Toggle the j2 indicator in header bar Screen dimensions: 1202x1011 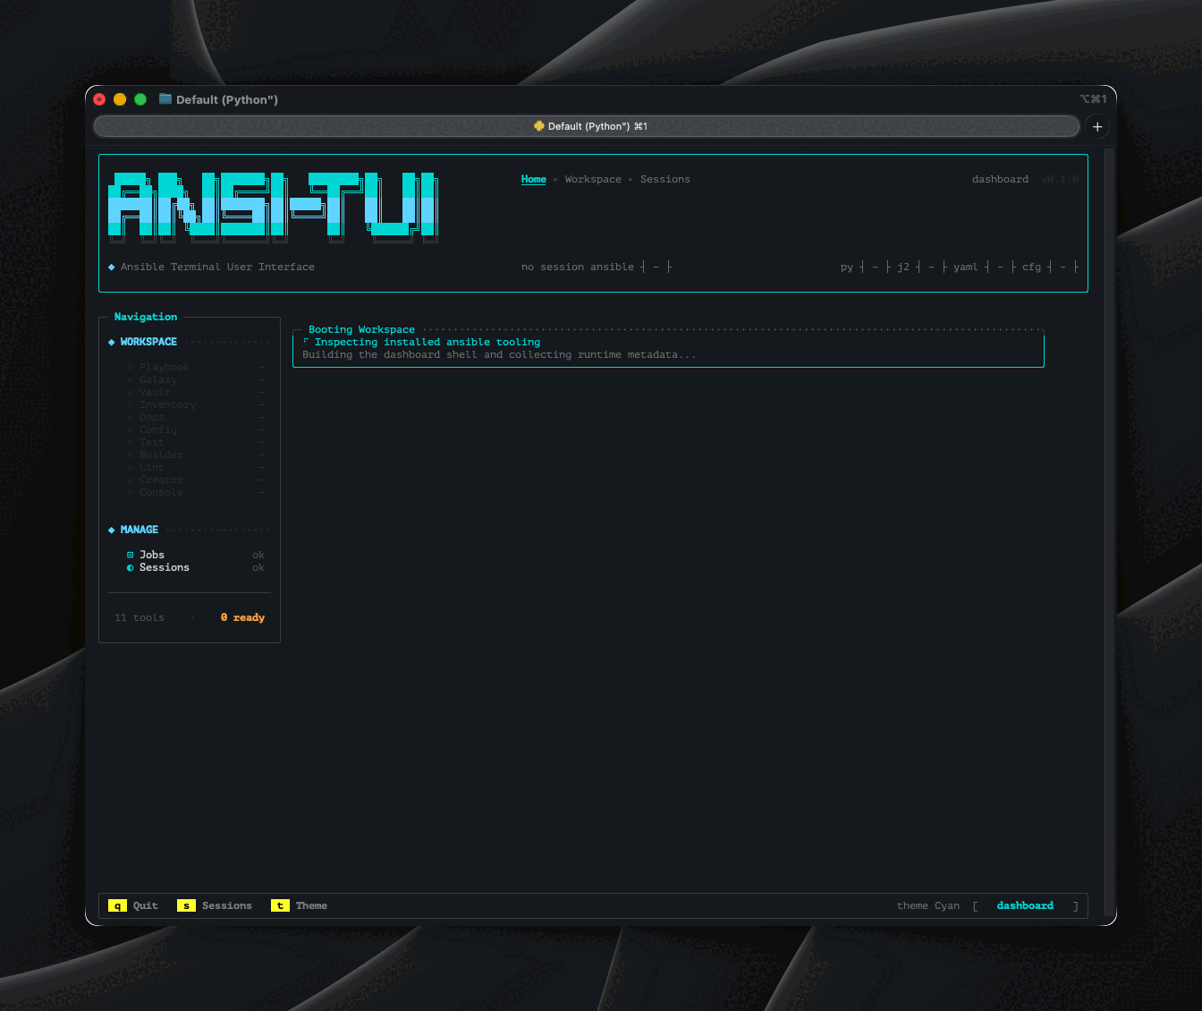pos(902,267)
